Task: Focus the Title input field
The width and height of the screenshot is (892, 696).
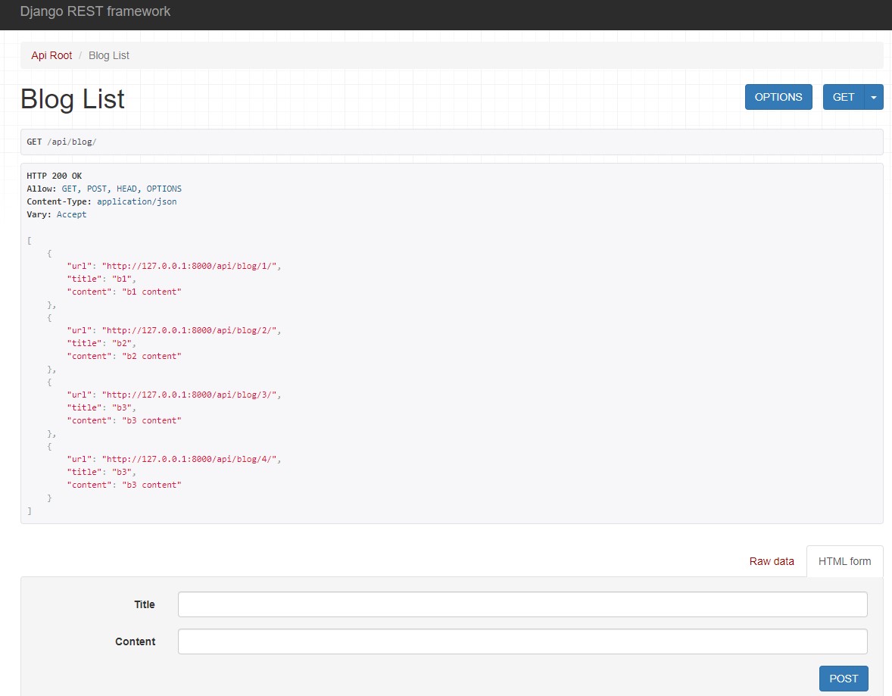Action: (522, 604)
